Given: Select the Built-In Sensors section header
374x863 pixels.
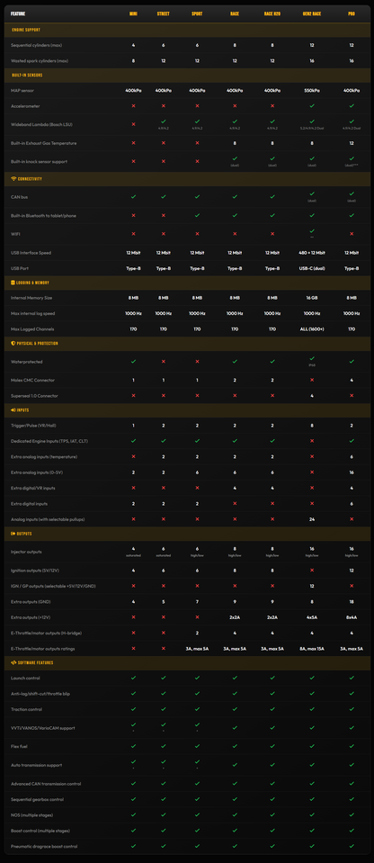Looking at the screenshot, I should [x=187, y=75].
